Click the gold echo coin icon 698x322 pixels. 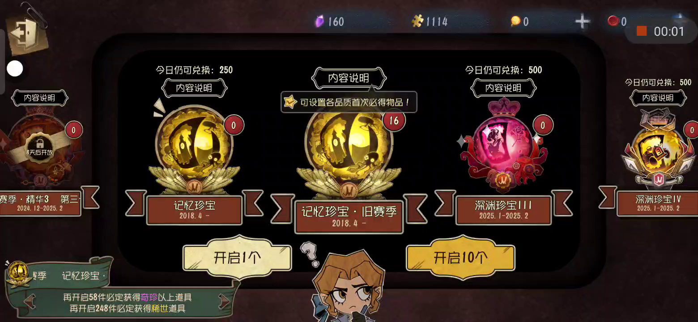point(516,21)
